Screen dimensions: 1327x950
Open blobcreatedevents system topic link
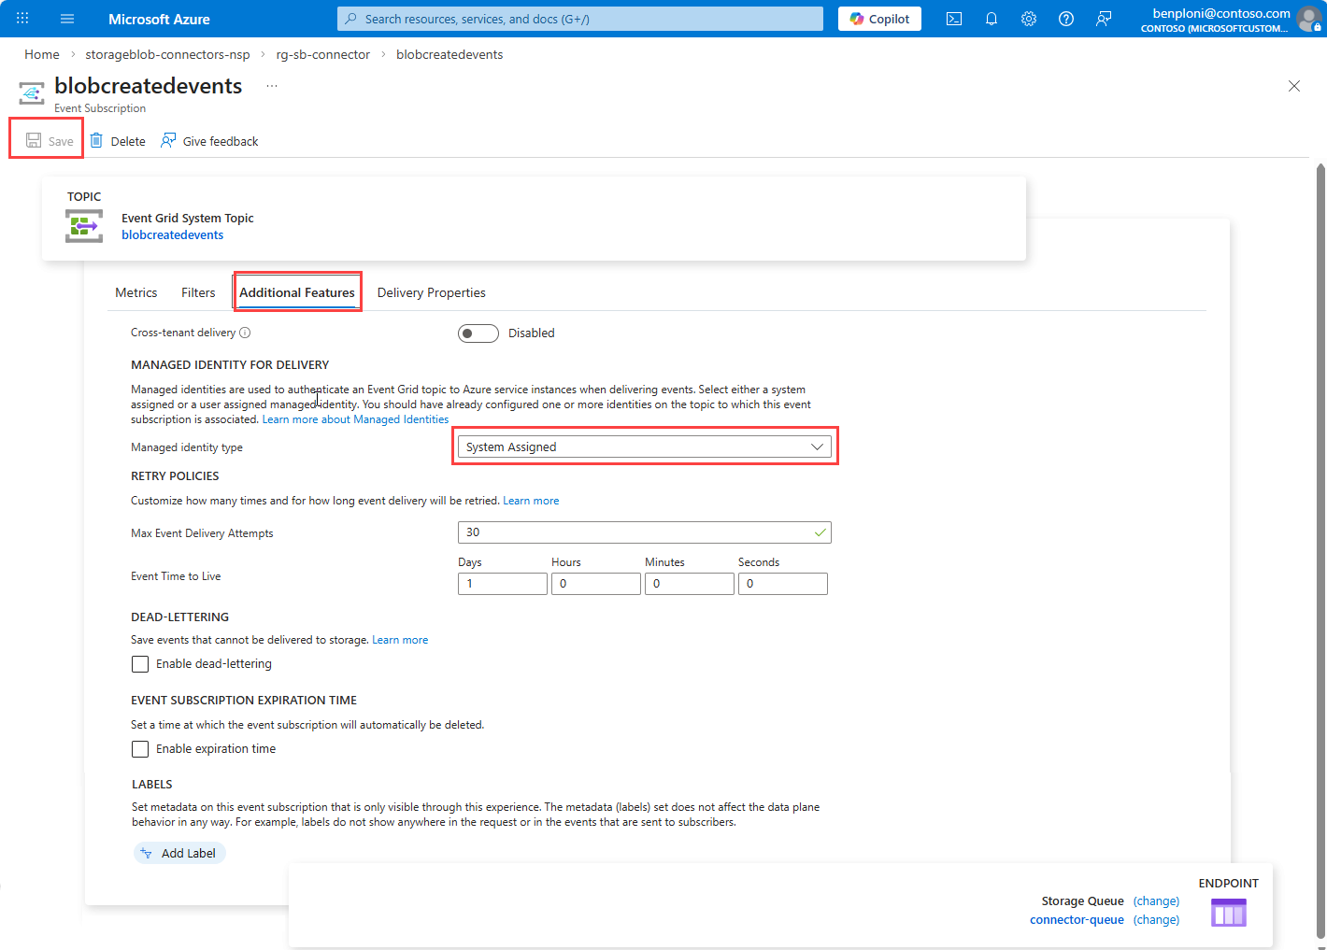173,235
